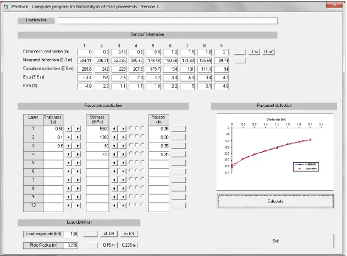Increase layer 3 thickness with right arrow
This screenshot has width=347, height=256.
(x=77, y=146)
